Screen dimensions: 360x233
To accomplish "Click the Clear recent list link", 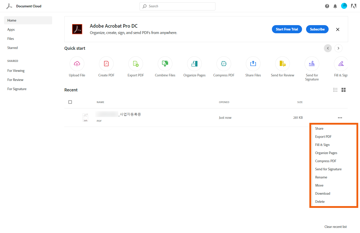I will pos(335,227).
